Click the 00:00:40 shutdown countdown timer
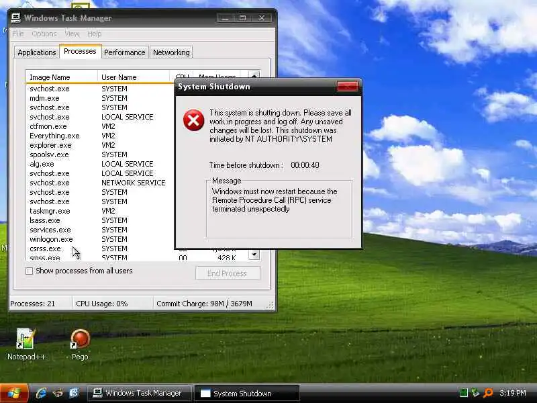The height and width of the screenshot is (403, 537). (x=305, y=165)
